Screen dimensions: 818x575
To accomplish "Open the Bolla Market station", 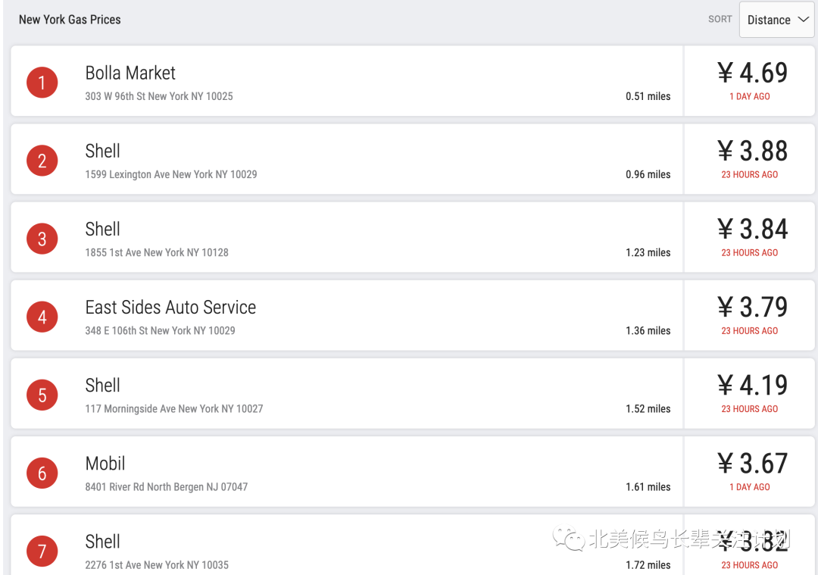I will tap(130, 73).
